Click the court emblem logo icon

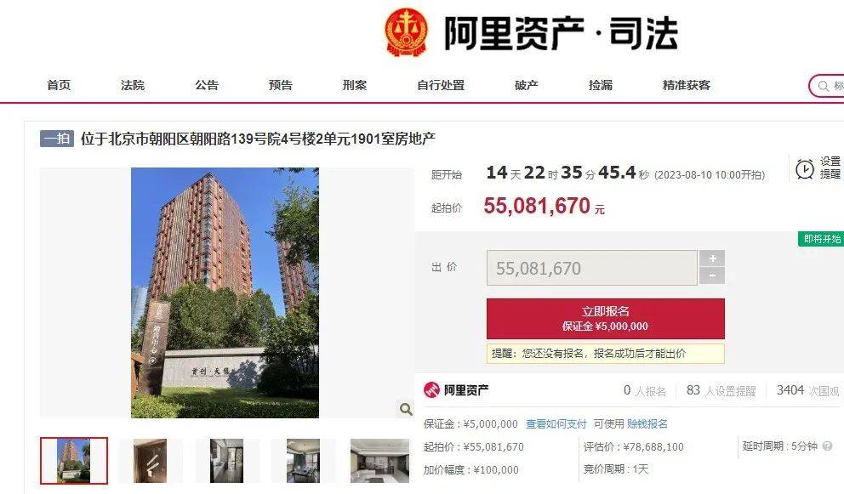(407, 31)
